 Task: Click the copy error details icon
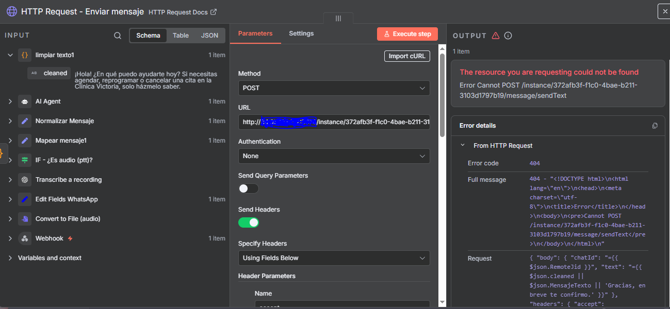pos(655,126)
